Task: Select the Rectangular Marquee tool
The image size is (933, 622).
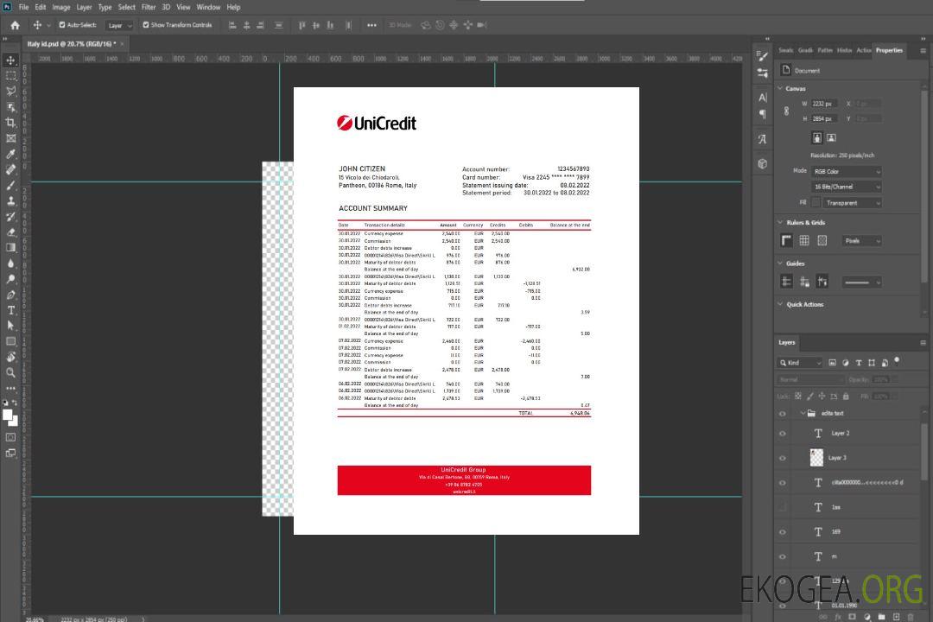Action: click(x=10, y=76)
